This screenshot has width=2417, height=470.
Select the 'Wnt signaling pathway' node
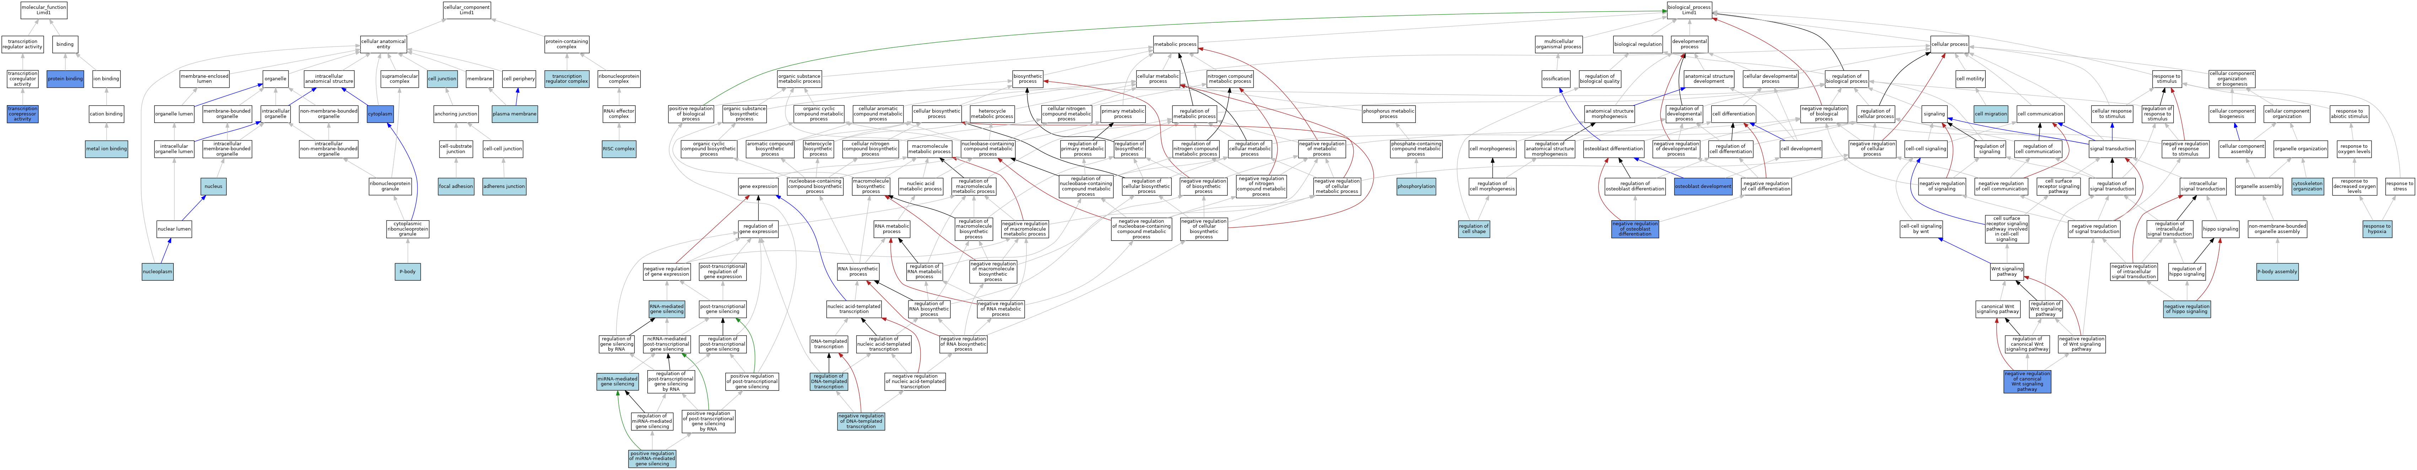pos(2007,272)
